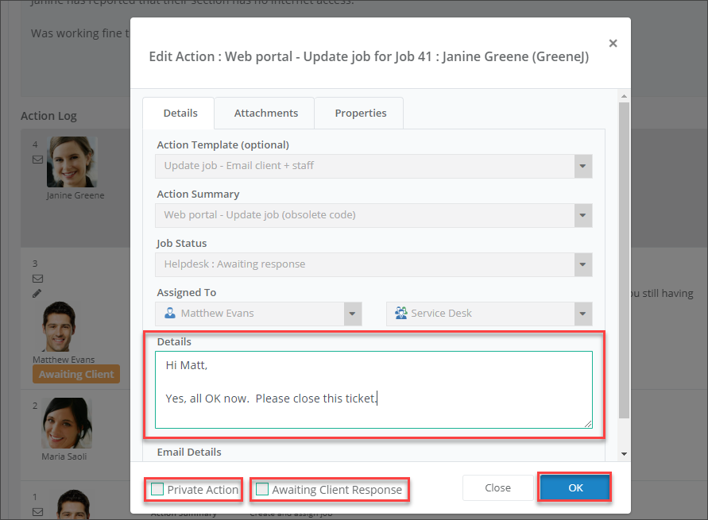This screenshot has height=520, width=708.
Task: Click the Assigned To label
Action: pos(187,293)
